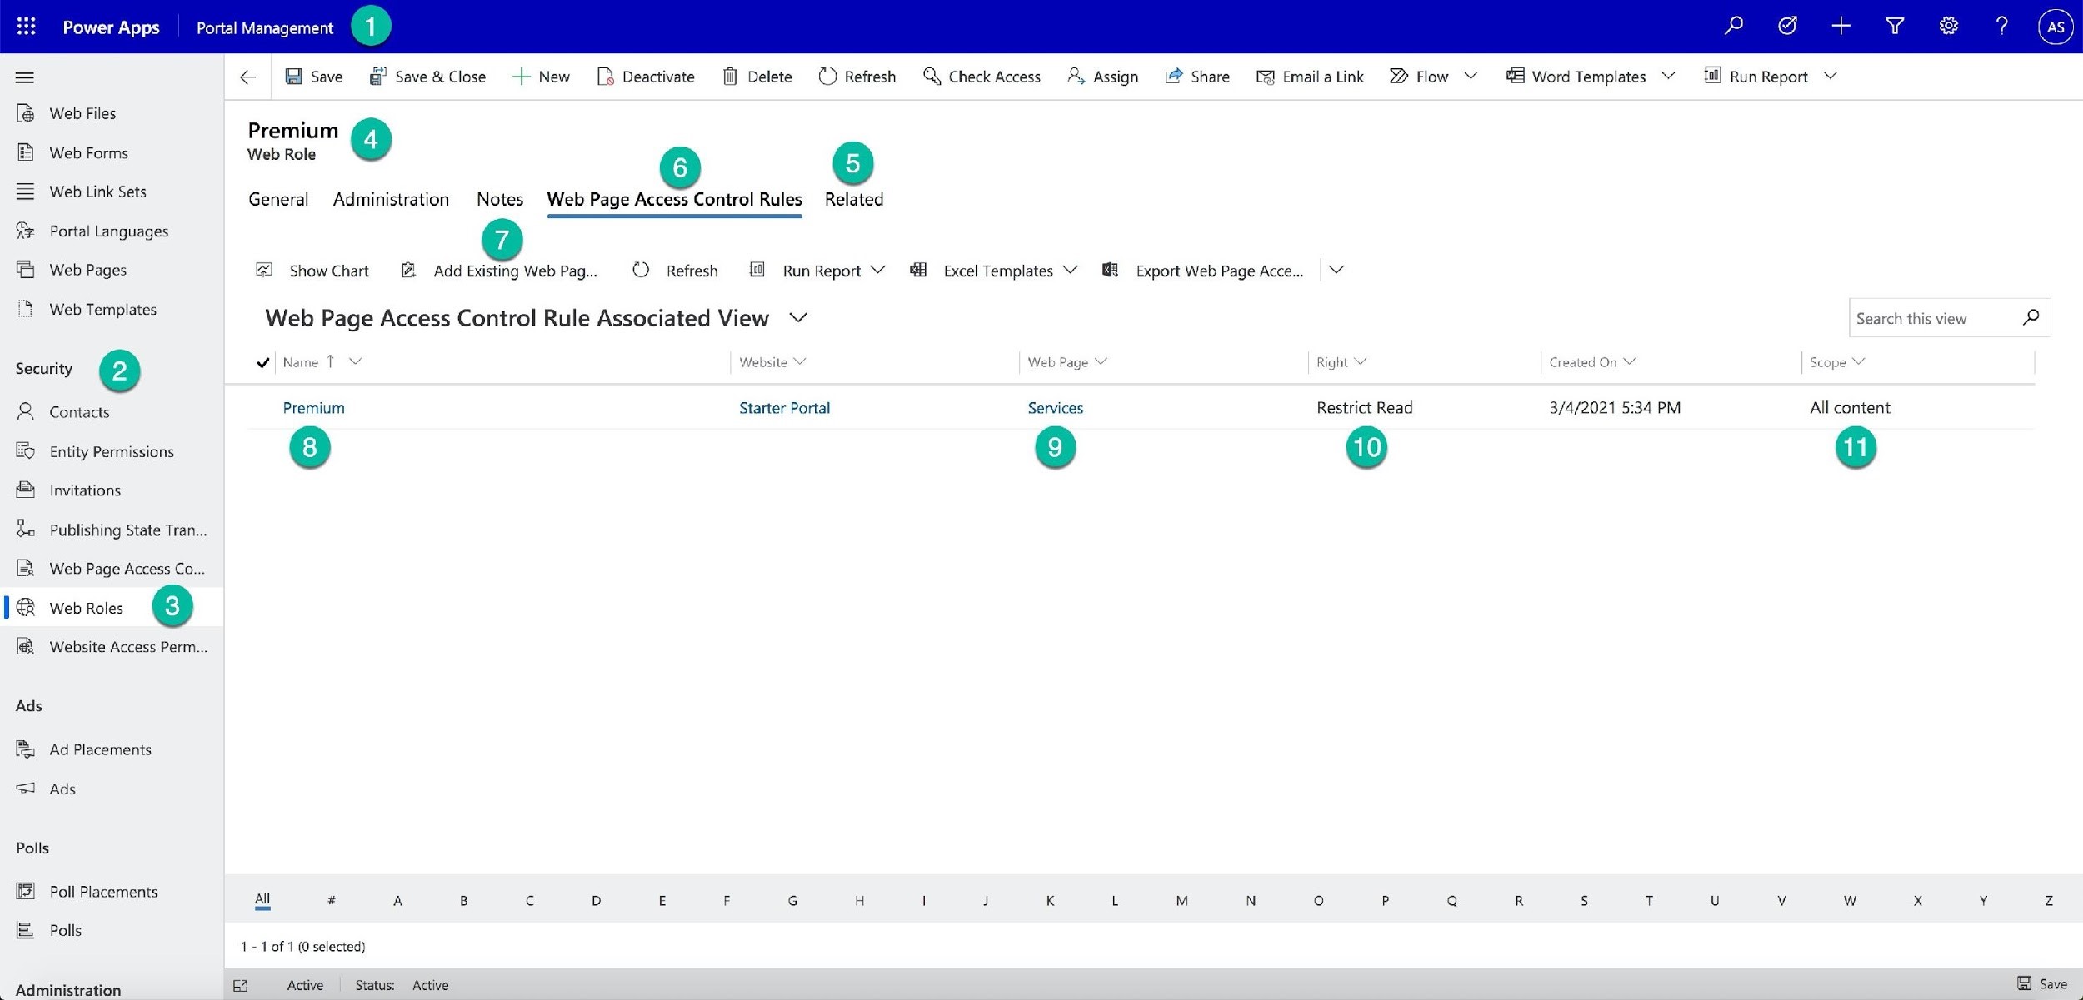Click the Save button in the status bar
The height and width of the screenshot is (1000, 2083).
[x=2042, y=984]
